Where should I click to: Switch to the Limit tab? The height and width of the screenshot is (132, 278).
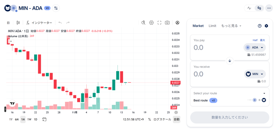[x=212, y=26]
